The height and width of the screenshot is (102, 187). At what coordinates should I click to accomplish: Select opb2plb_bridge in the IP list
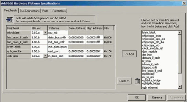coord(151,83)
